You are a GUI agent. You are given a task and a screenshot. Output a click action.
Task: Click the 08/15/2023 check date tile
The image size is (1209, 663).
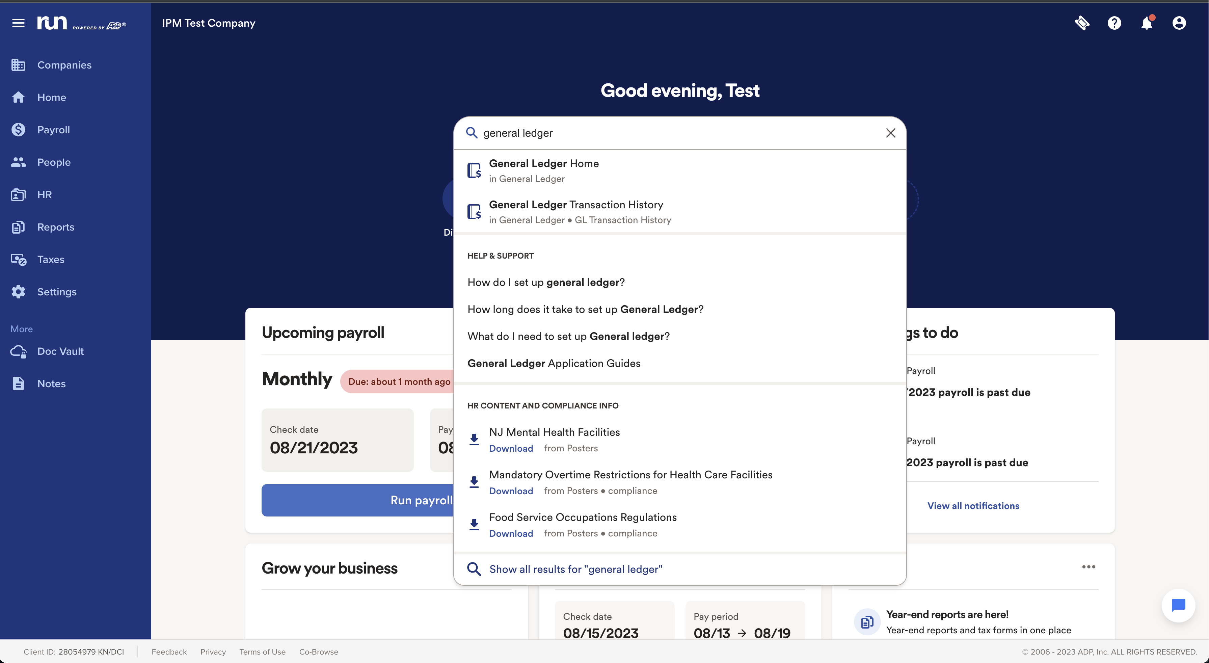[614, 620]
